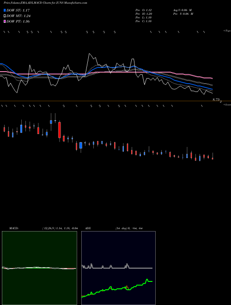231x305 pixels.
Task: Click the MACD: panel label
Action: (x=14, y=228)
